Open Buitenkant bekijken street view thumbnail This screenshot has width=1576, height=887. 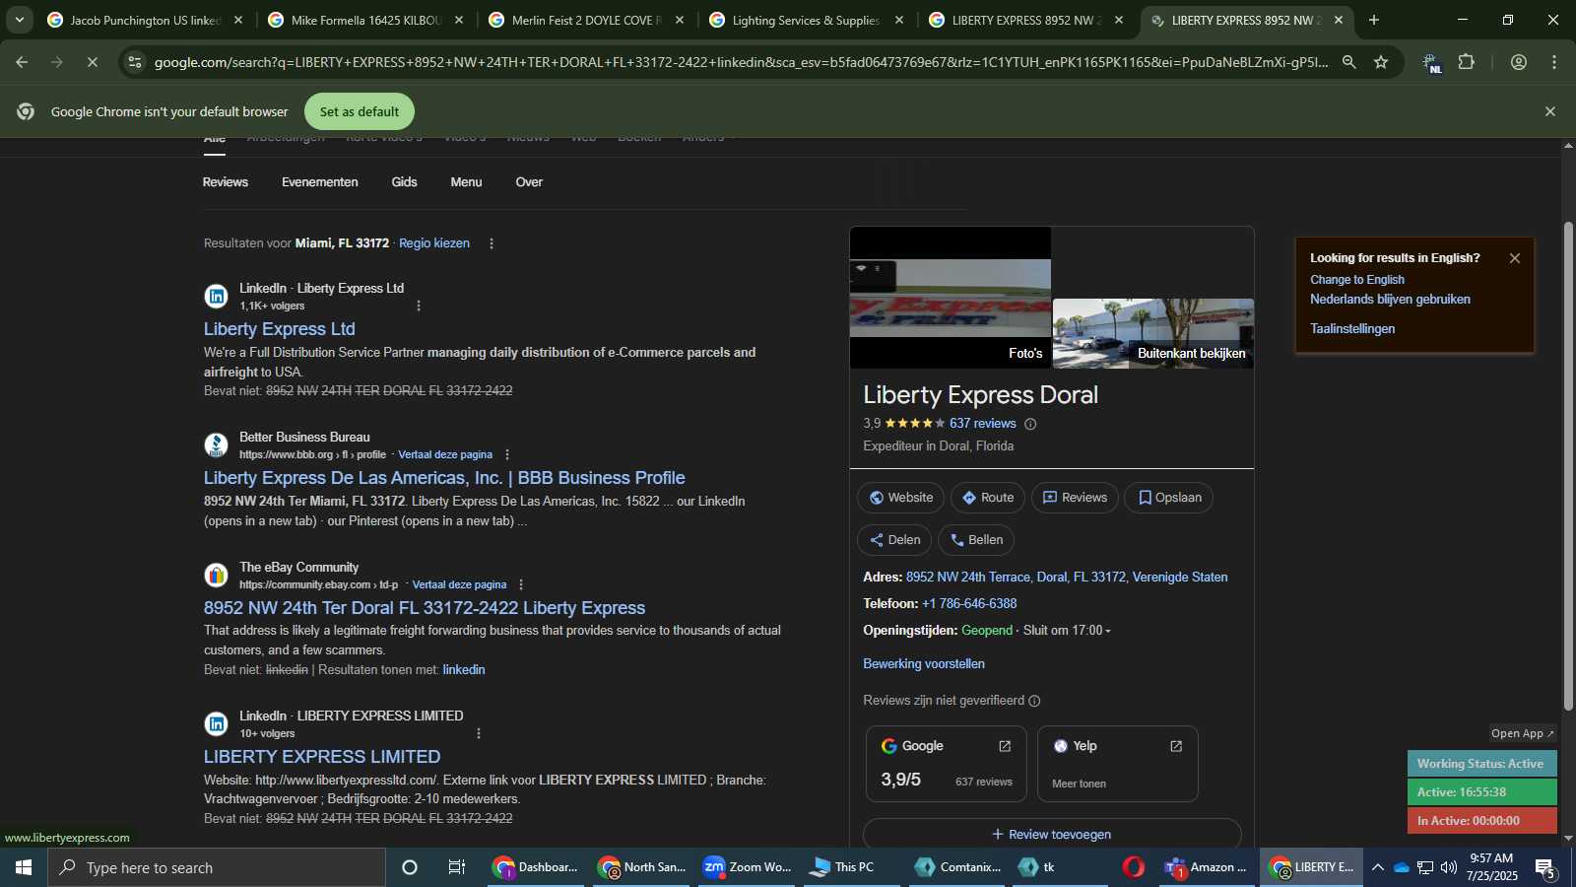tap(1153, 333)
